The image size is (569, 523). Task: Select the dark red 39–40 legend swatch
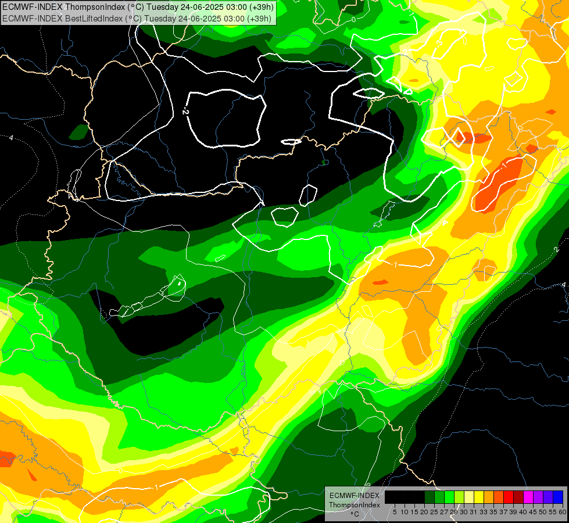click(518, 497)
